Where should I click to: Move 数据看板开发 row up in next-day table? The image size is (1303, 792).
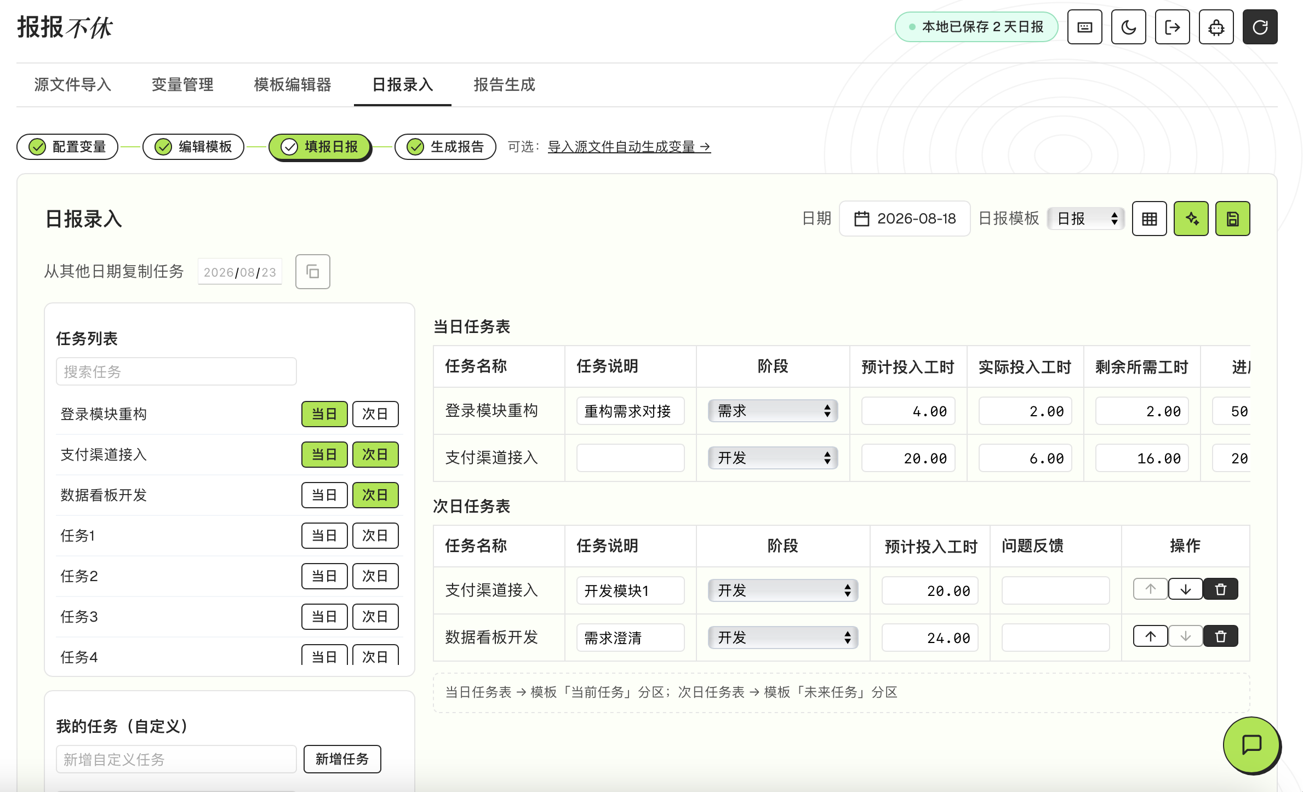1150,636
